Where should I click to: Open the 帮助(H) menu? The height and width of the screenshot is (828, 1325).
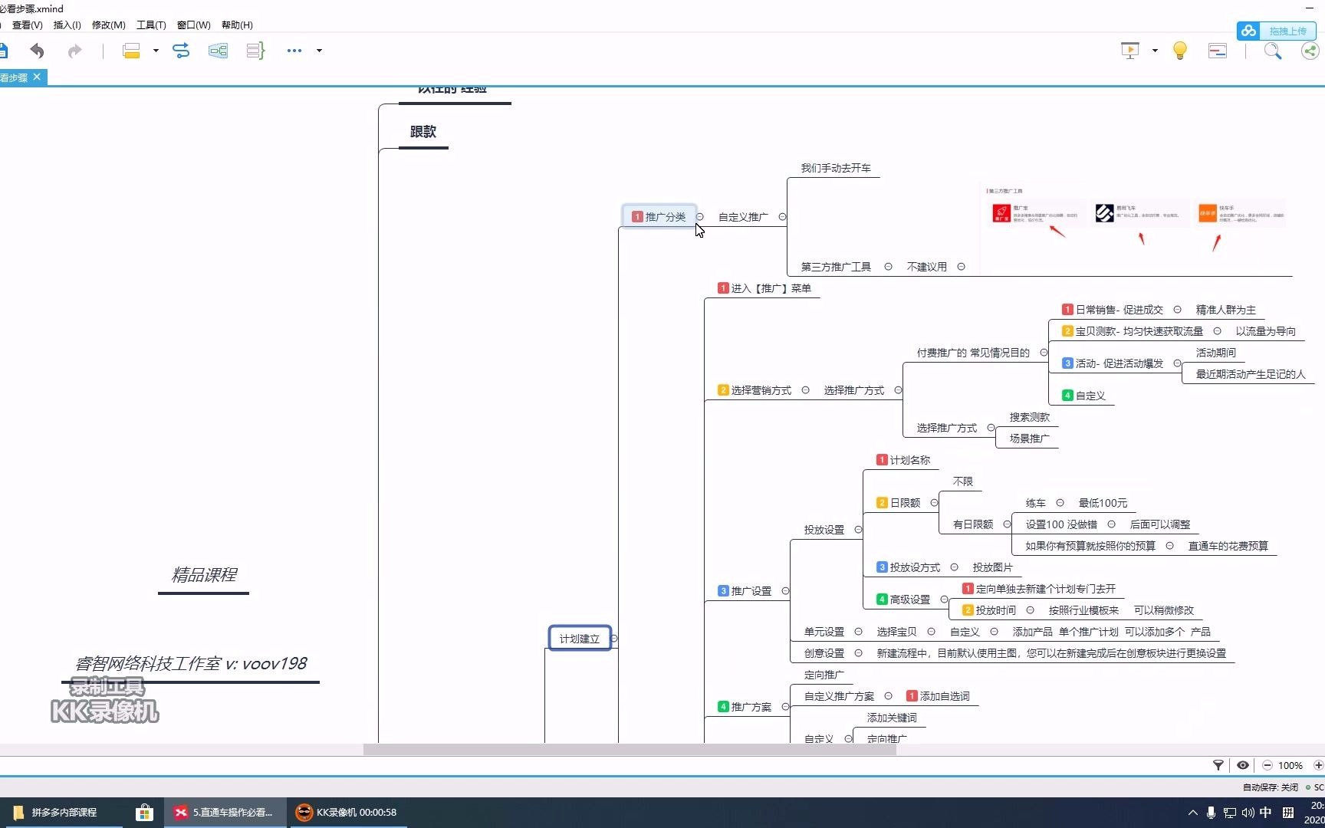click(237, 25)
